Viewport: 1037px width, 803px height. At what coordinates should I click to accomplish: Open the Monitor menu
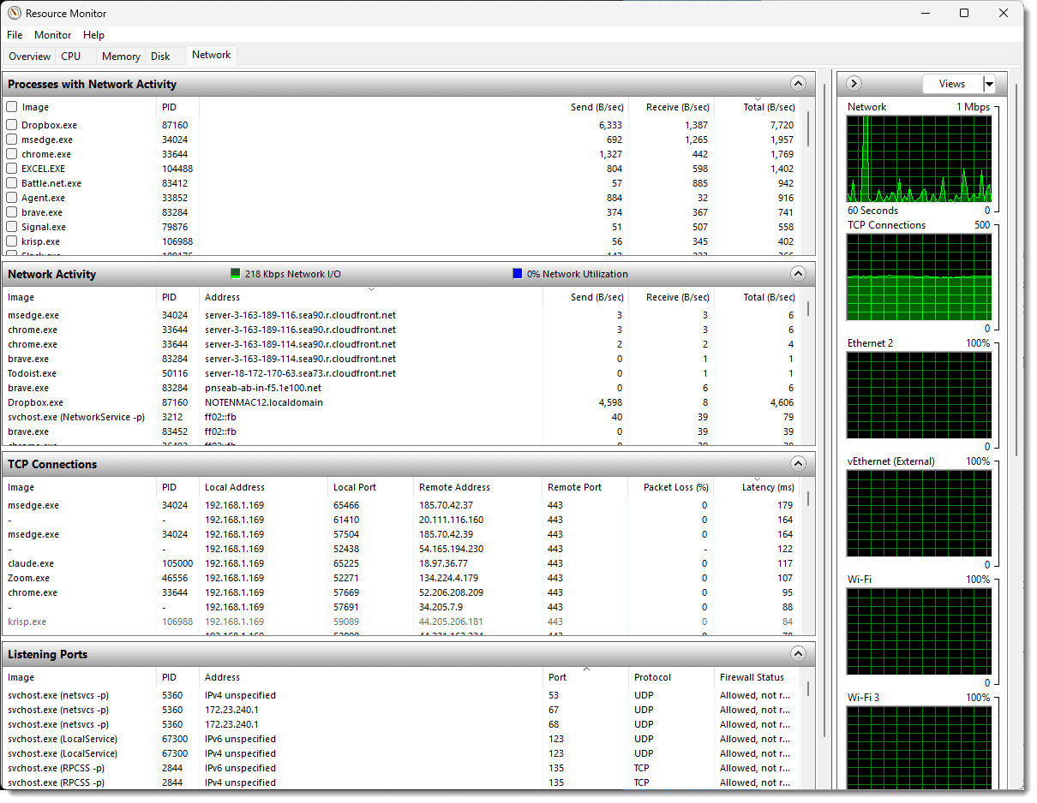coord(53,35)
